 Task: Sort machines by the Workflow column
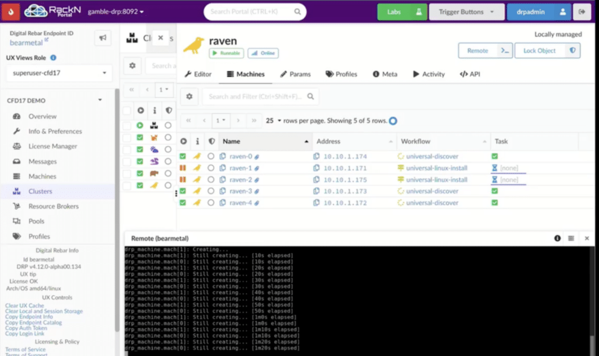point(443,141)
